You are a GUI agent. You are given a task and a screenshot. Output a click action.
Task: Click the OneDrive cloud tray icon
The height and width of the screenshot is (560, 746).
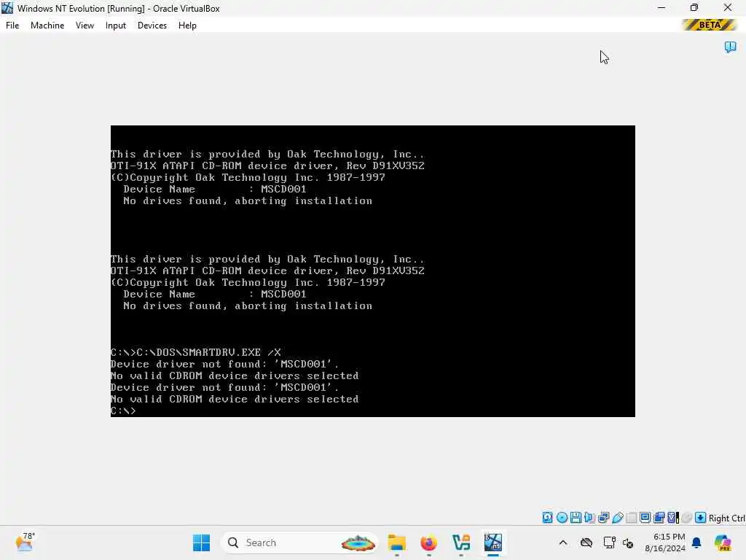click(x=586, y=542)
